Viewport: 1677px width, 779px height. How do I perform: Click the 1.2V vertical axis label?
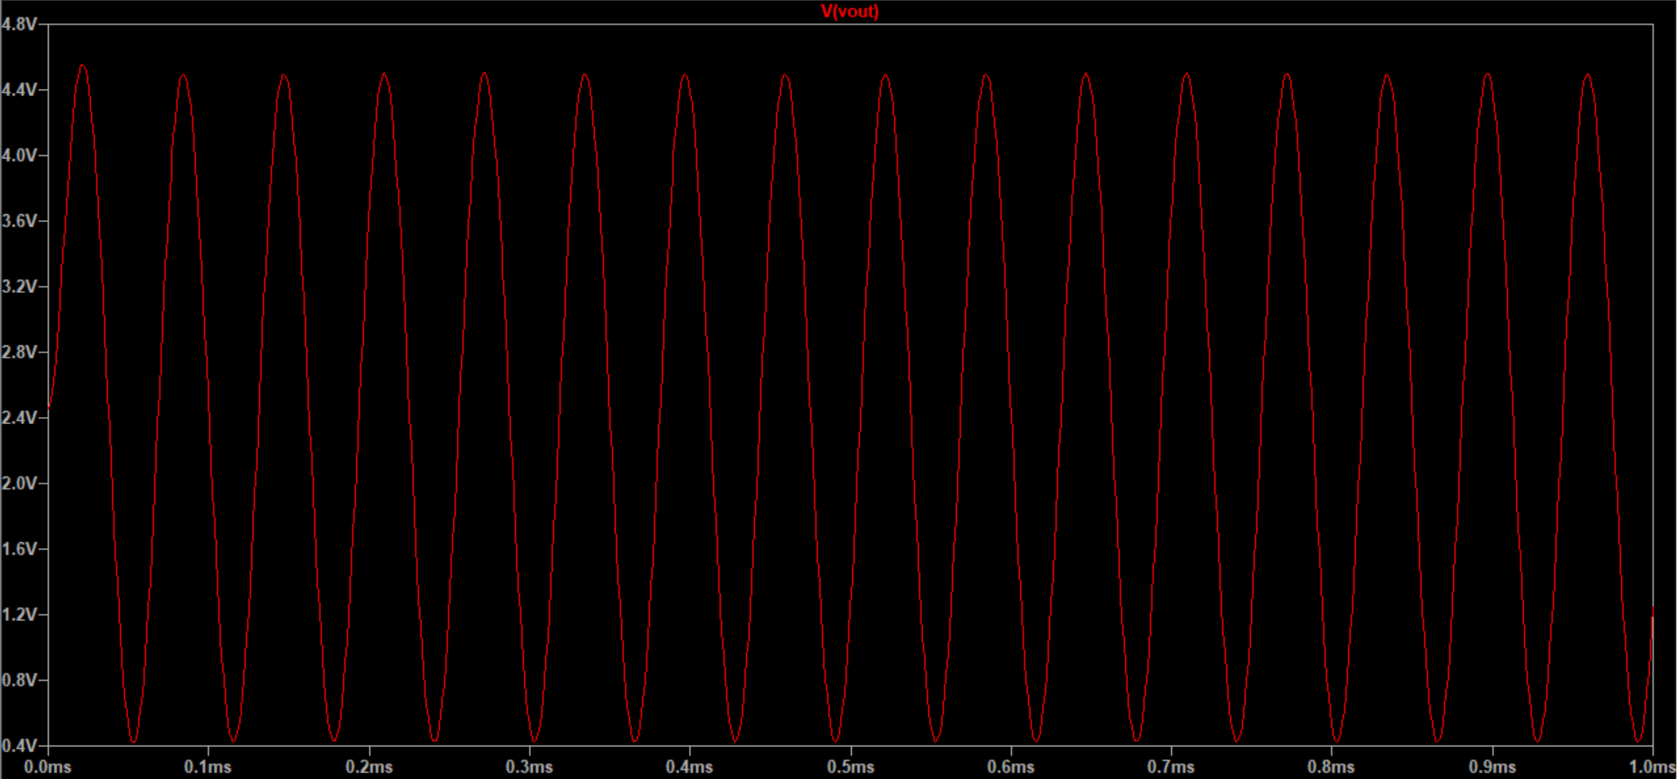[19, 615]
